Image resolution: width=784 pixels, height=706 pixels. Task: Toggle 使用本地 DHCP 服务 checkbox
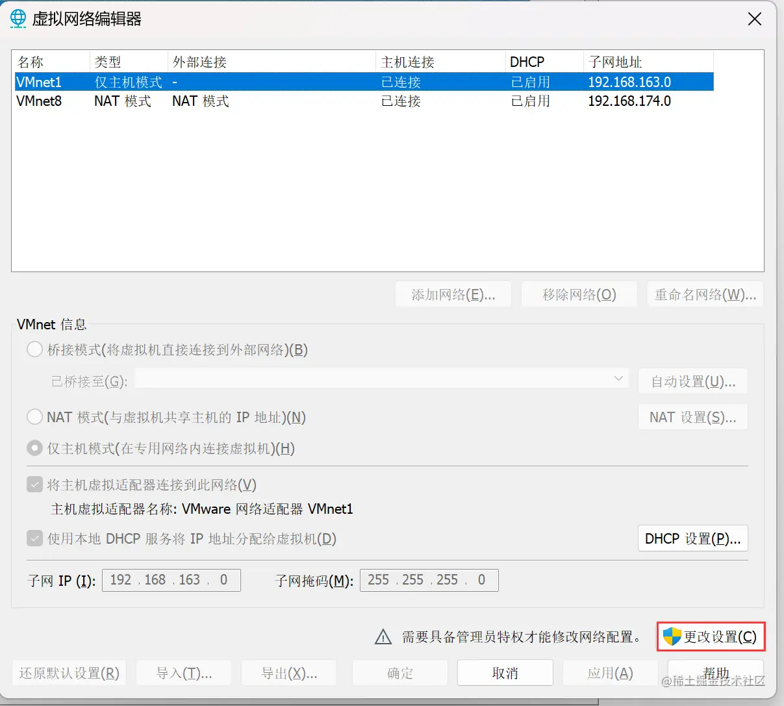34,538
